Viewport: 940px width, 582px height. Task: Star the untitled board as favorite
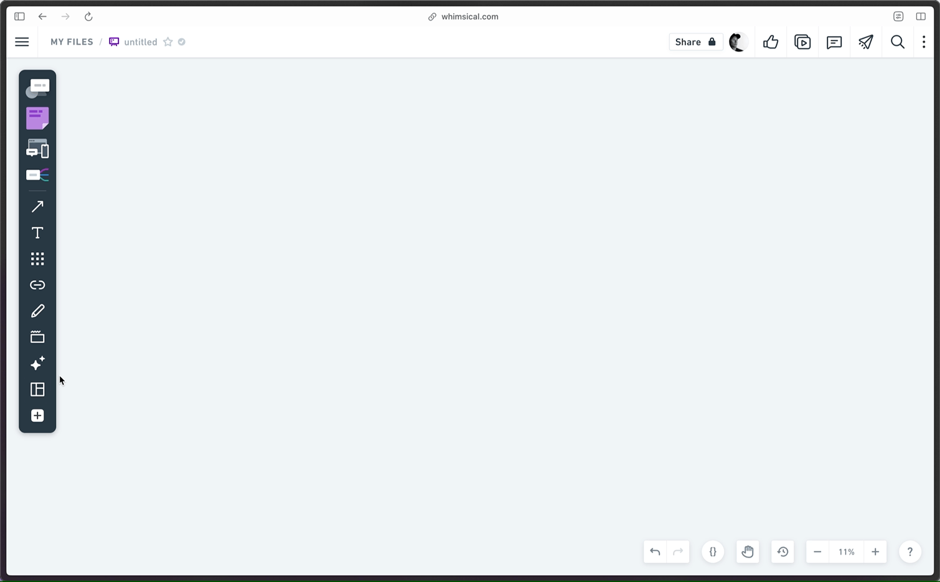coord(168,42)
